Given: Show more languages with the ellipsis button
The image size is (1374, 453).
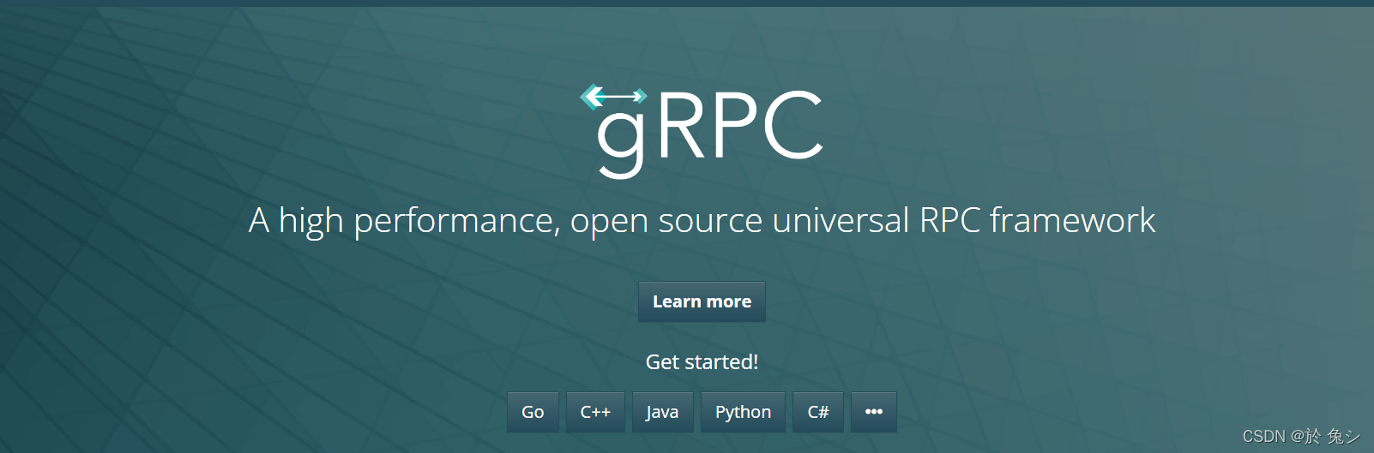Looking at the screenshot, I should click(874, 412).
